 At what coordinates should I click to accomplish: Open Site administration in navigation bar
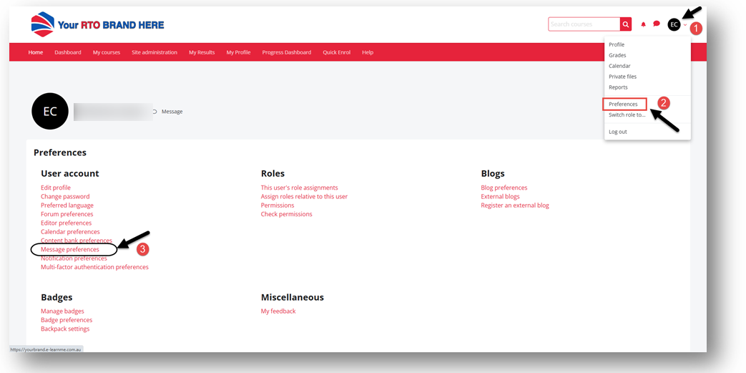(154, 52)
